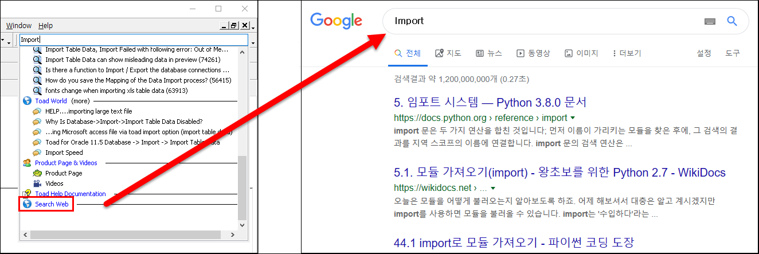
Task: Open the Product Page entry
Action: click(64, 173)
